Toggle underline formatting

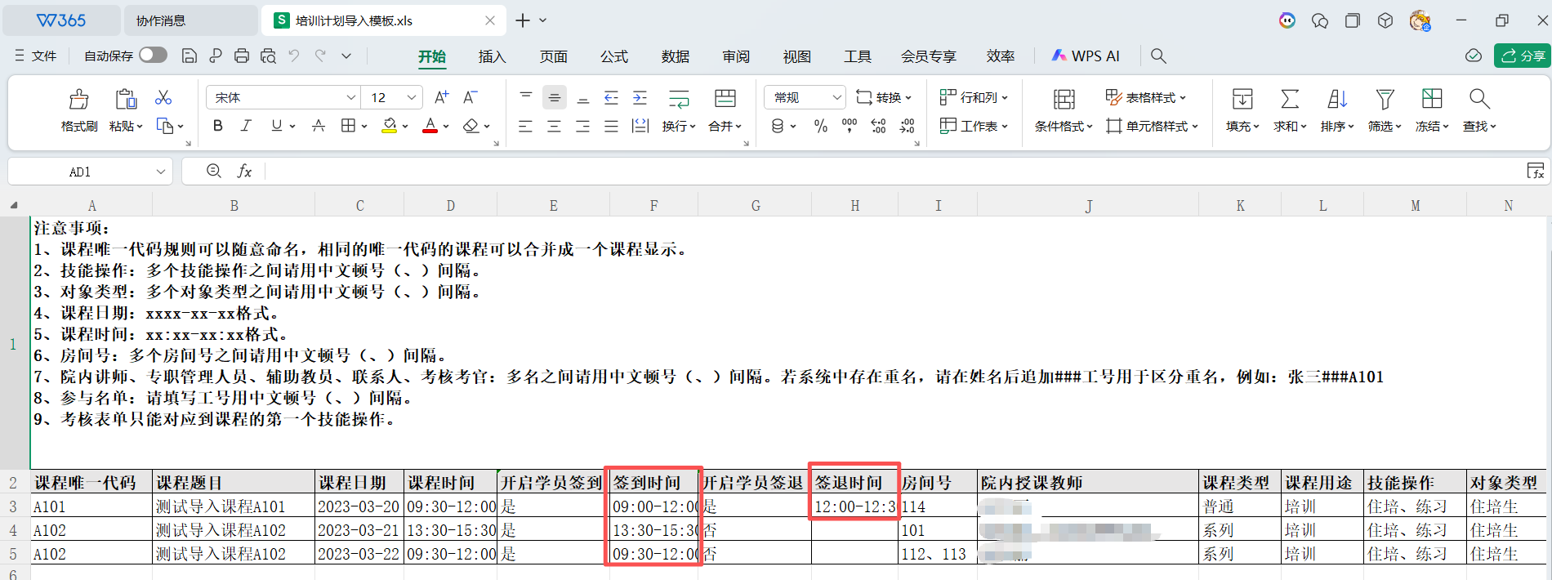tap(276, 126)
